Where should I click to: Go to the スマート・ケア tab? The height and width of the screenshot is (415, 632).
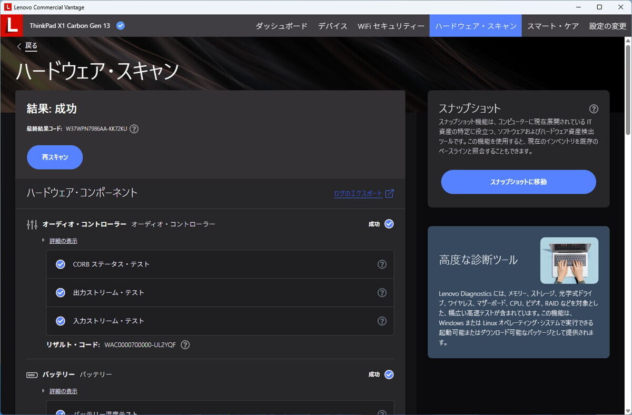pos(553,26)
